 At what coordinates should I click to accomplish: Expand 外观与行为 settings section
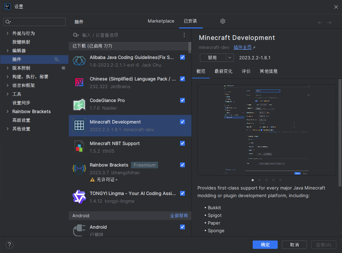pos(8,33)
